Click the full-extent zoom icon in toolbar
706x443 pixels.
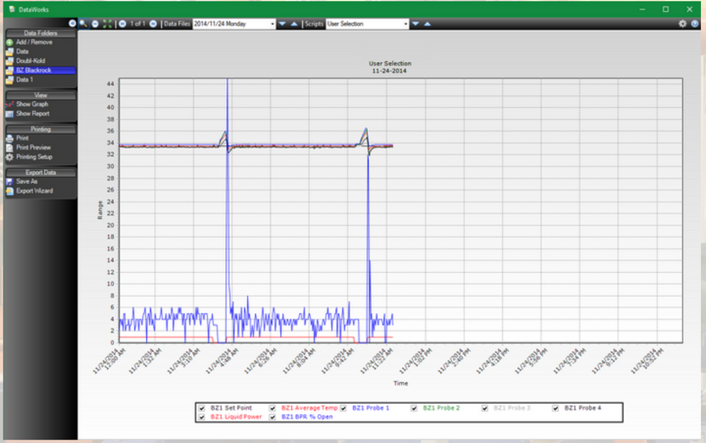coord(107,24)
